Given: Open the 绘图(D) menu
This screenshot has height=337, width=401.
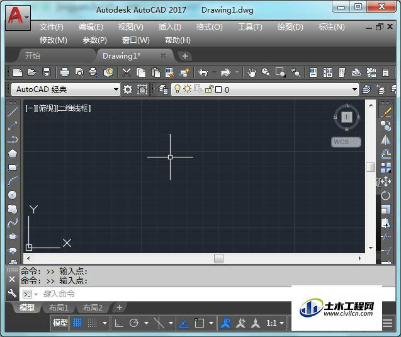Looking at the screenshot, I should coord(290,27).
